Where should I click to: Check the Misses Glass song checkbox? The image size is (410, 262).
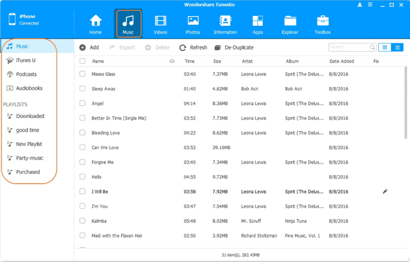click(x=83, y=74)
